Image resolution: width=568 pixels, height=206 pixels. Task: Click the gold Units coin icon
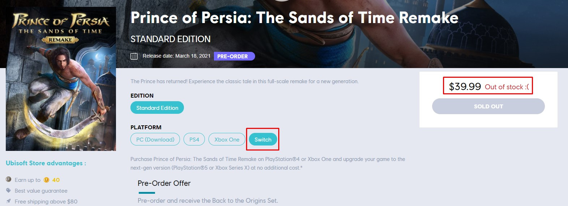click(46, 180)
